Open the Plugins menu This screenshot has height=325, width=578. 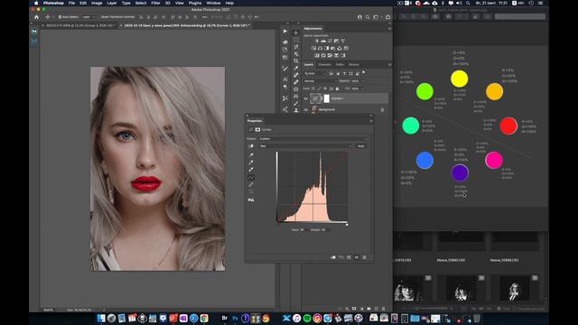point(195,3)
